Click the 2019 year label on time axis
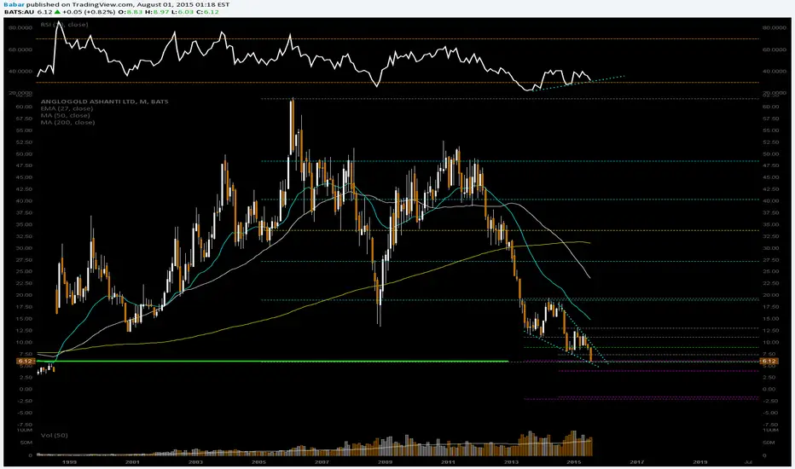Screen dimensions: 795x469 [700, 462]
